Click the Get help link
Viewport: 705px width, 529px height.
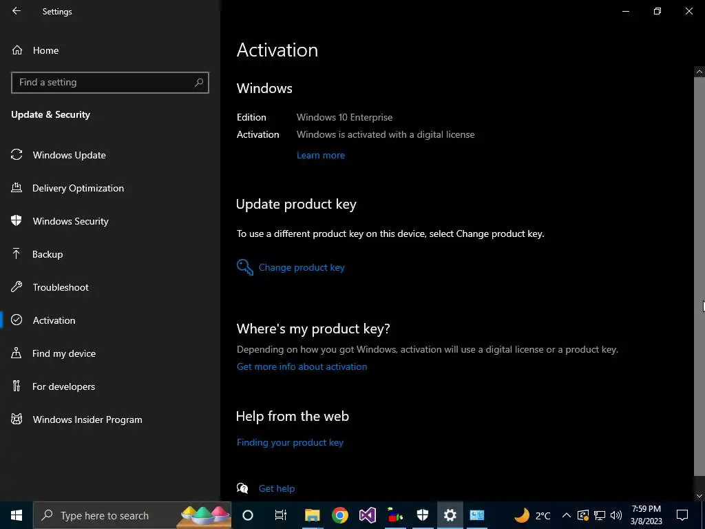click(277, 488)
